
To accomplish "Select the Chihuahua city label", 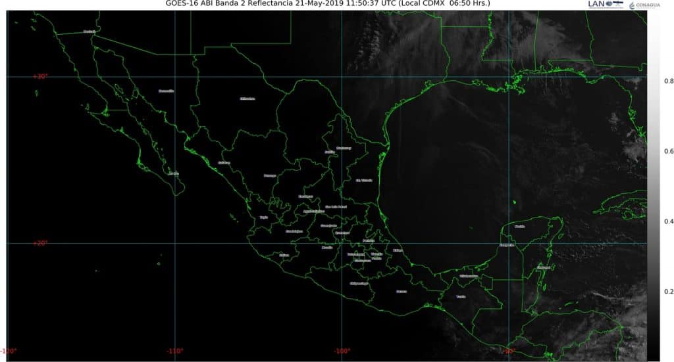I will click(247, 99).
